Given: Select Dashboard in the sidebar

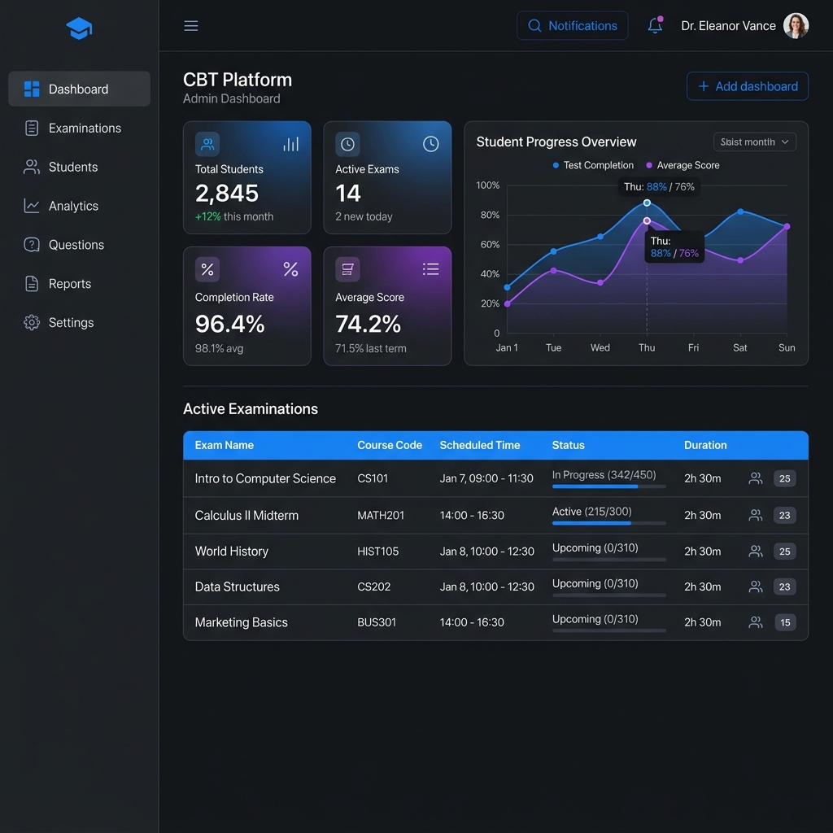Looking at the screenshot, I should pyautogui.click(x=79, y=89).
